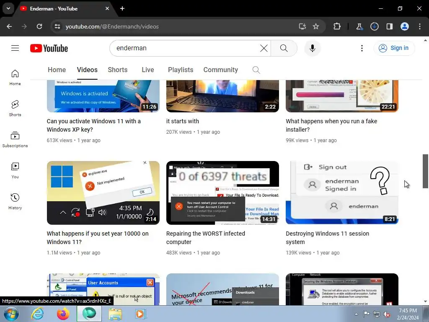Open browser downloads icon
The width and height of the screenshot is (429, 322).
(374, 26)
